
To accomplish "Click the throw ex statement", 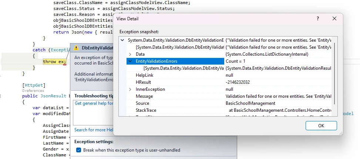I will [x=54, y=62].
